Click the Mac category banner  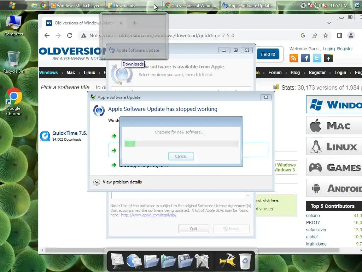tap(334, 125)
